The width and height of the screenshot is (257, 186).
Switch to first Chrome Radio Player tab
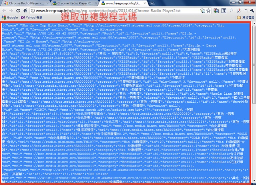click(25, 3)
